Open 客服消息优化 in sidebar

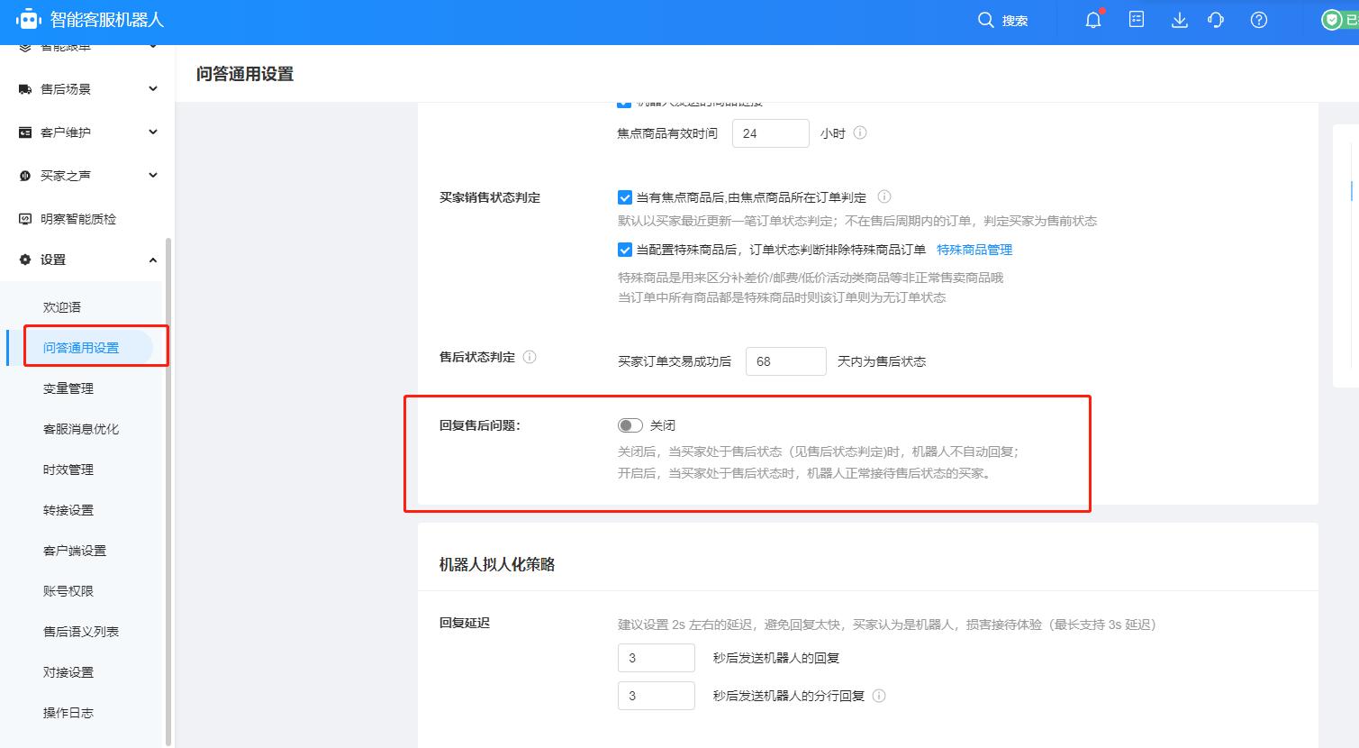tap(81, 429)
